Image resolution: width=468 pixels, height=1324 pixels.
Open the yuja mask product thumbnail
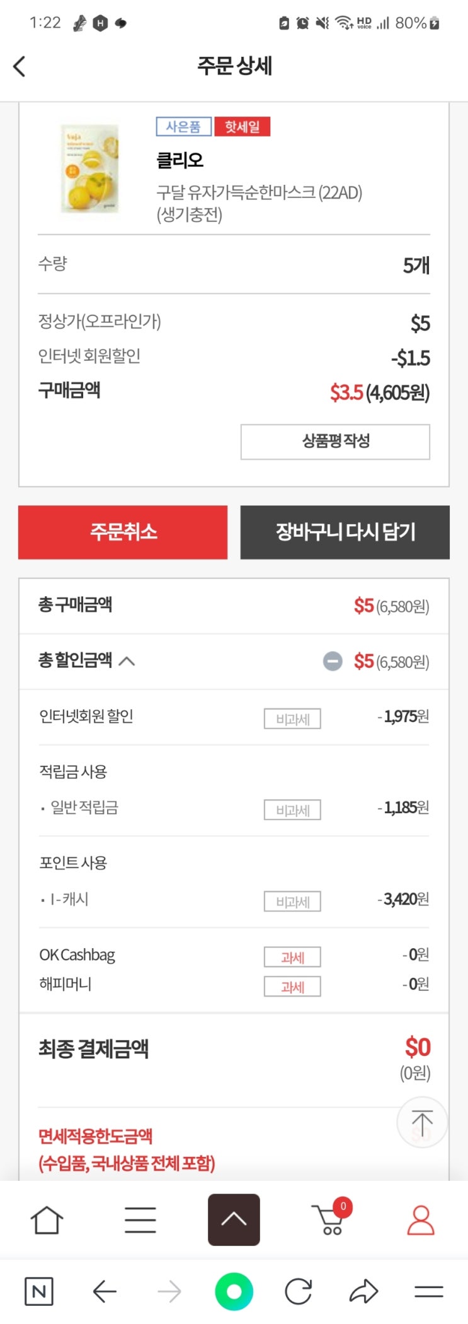90,168
